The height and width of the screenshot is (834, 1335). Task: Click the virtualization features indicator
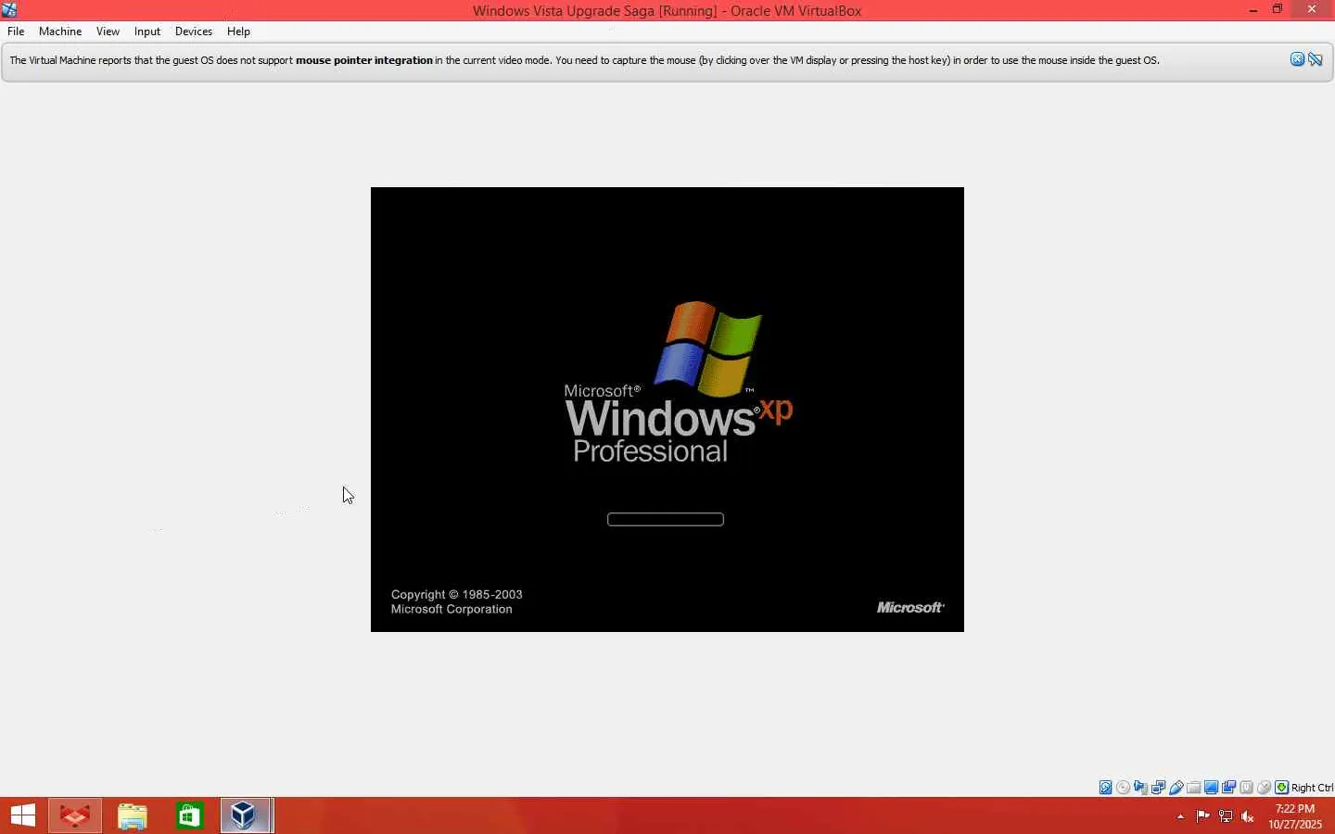tap(1247, 788)
